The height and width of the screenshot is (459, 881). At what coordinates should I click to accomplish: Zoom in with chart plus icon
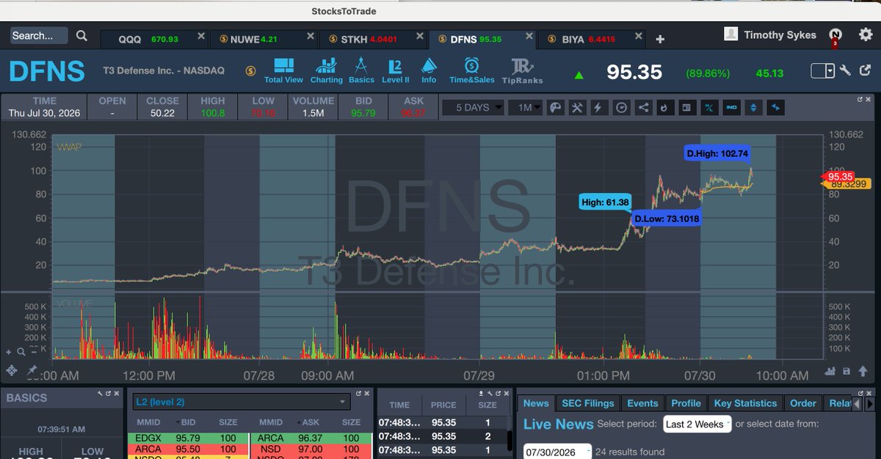(8, 353)
